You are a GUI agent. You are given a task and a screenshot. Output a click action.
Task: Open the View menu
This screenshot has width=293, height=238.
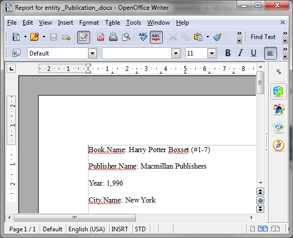click(45, 23)
